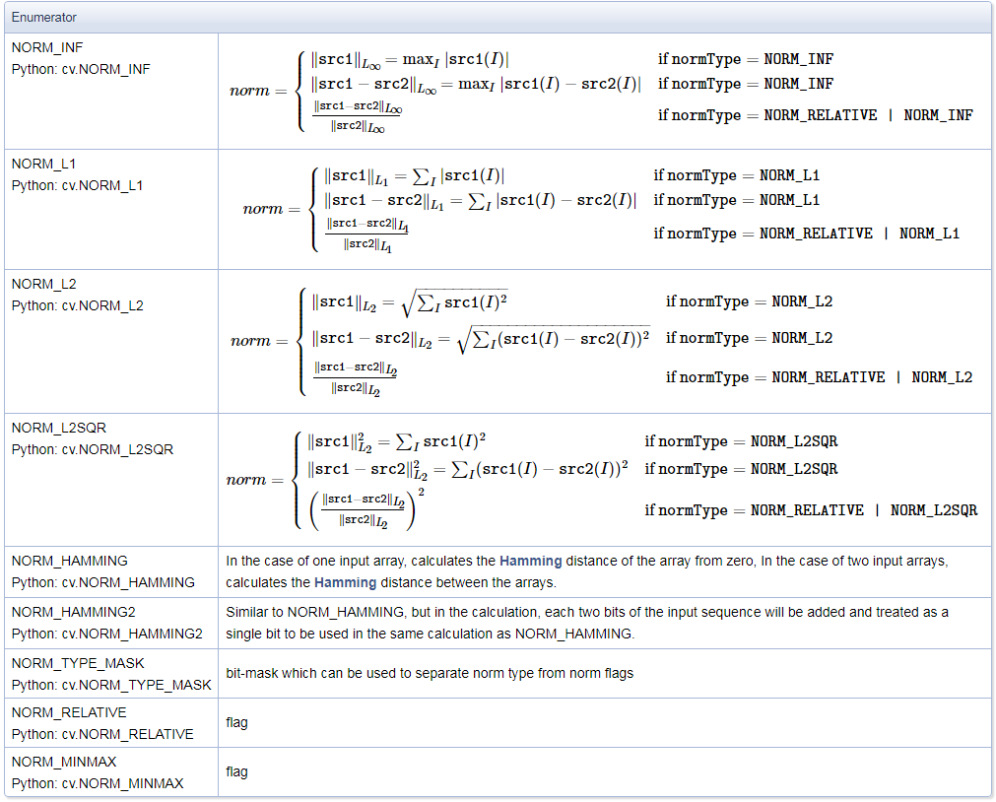
Task: Click "NORM_RELATIVE | NORM_INF" in the formula
Action: click(868, 115)
